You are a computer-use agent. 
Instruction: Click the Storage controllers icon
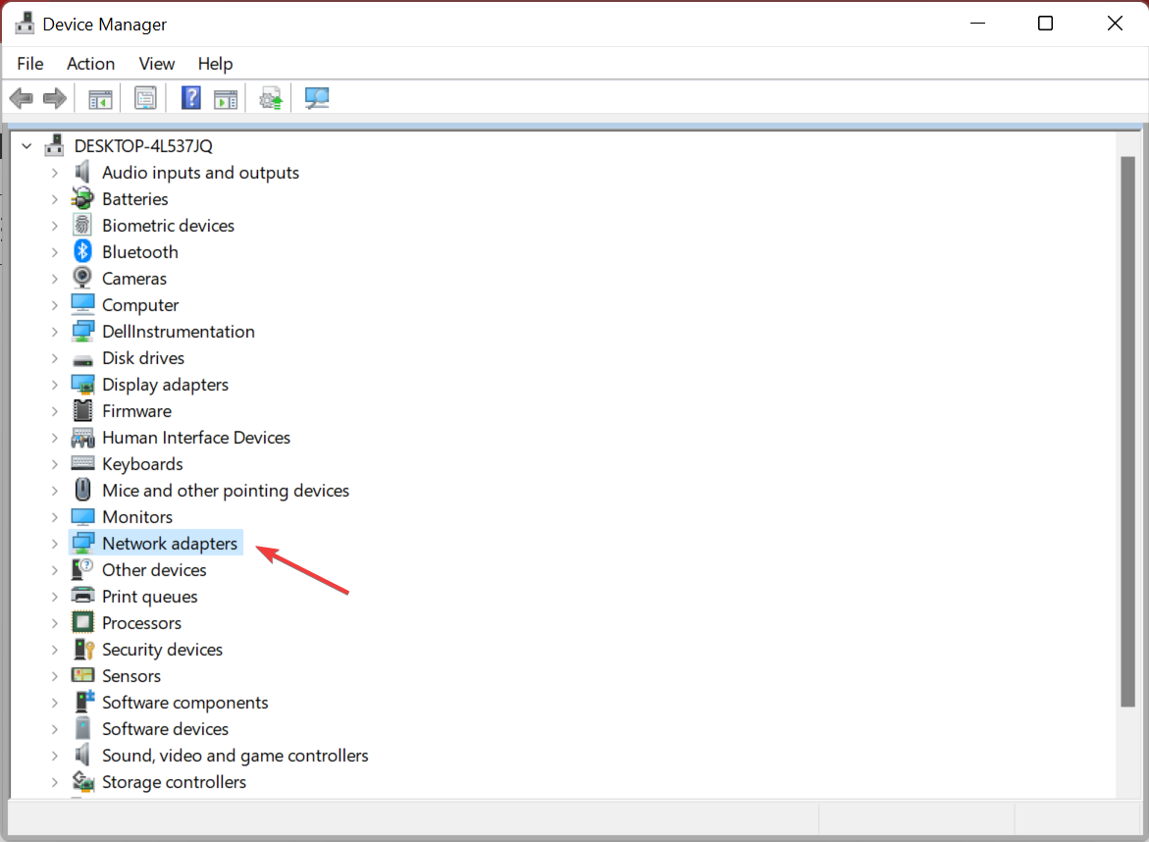coord(82,781)
